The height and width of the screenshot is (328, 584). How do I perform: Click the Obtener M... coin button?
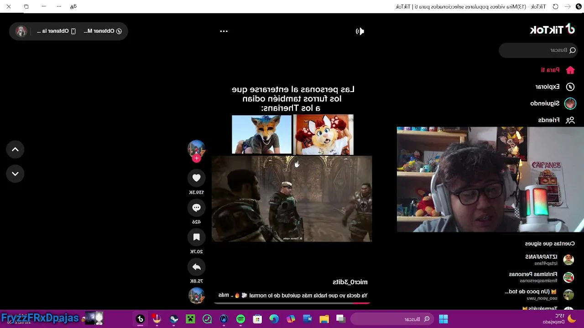[103, 31]
